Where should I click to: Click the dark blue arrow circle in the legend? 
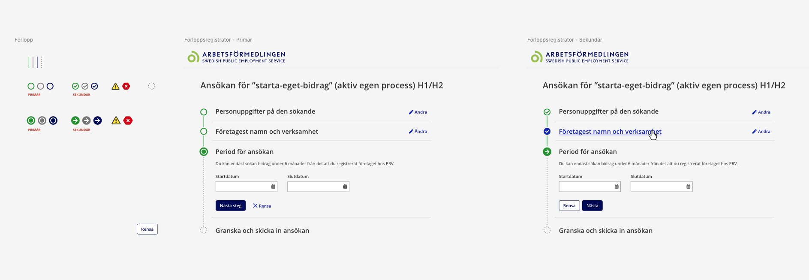(98, 120)
